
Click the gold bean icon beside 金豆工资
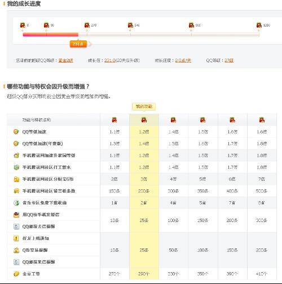pyautogui.click(x=16, y=274)
